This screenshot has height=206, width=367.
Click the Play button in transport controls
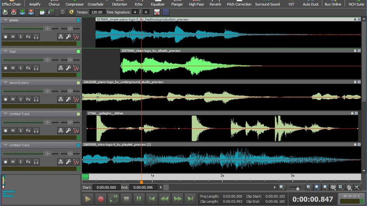[88, 199]
